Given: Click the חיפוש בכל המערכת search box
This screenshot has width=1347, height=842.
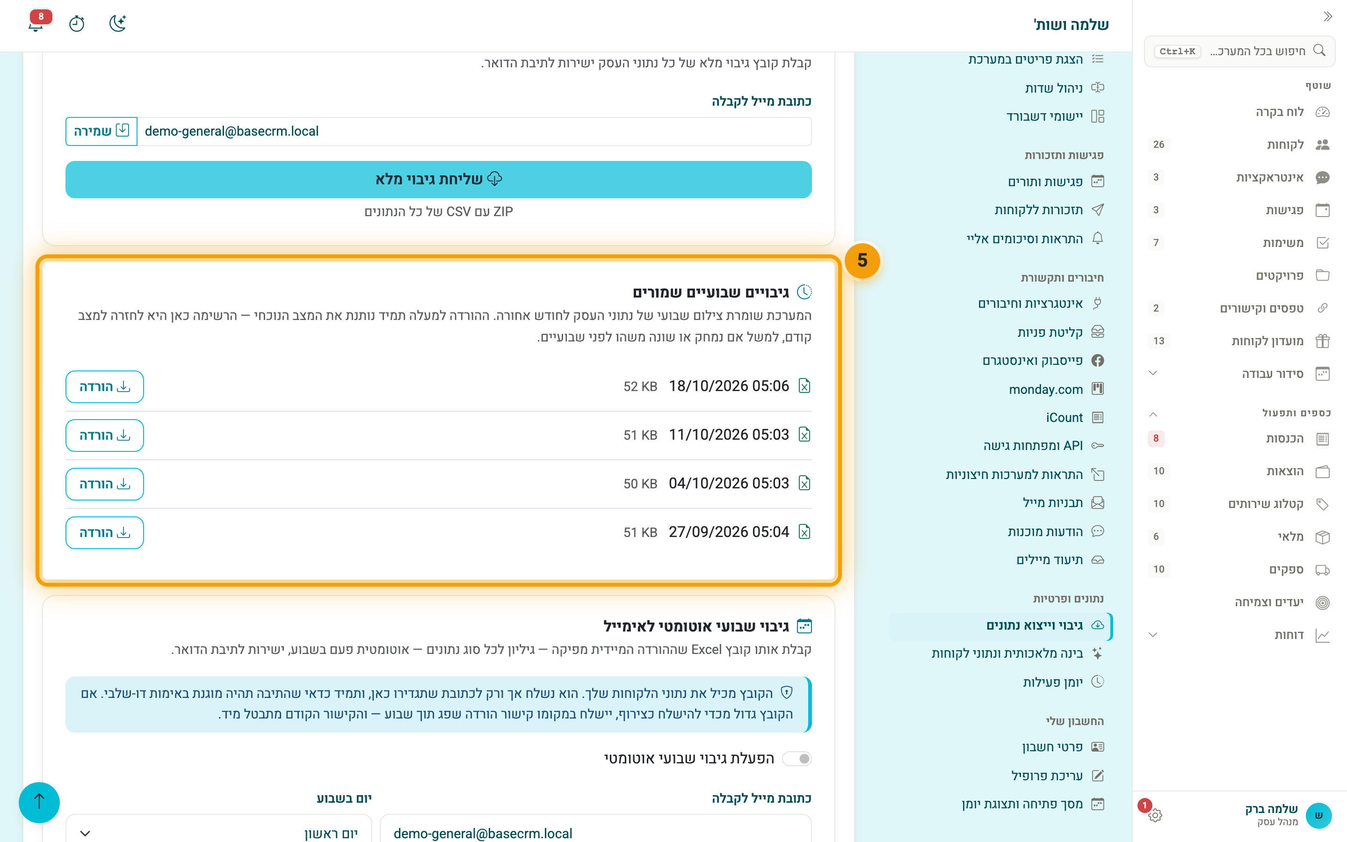Looking at the screenshot, I should click(1239, 51).
